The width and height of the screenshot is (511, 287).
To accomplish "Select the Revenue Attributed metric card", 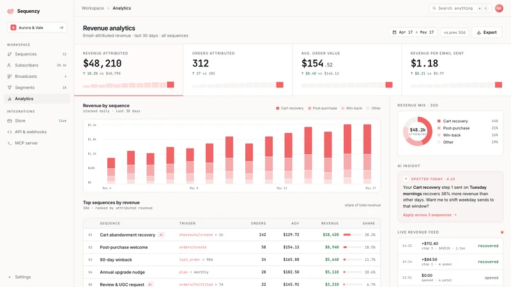I will 129,70.
